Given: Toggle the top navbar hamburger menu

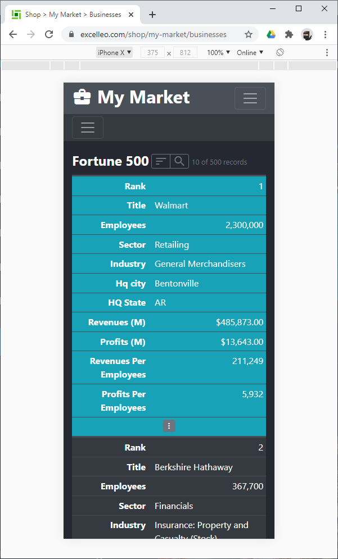Looking at the screenshot, I should click(x=250, y=98).
